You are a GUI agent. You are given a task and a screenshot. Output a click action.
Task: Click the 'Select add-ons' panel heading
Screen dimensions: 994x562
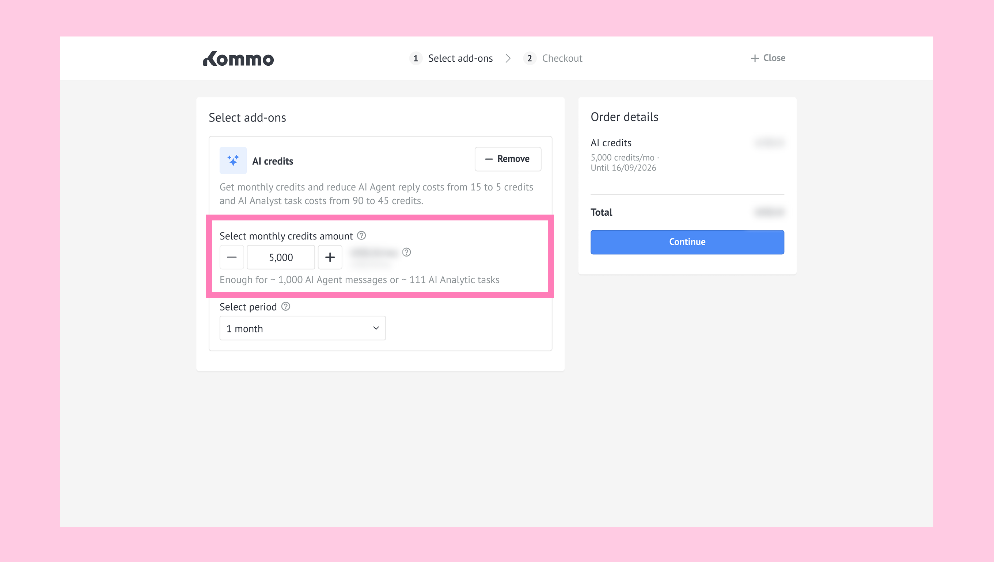247,118
